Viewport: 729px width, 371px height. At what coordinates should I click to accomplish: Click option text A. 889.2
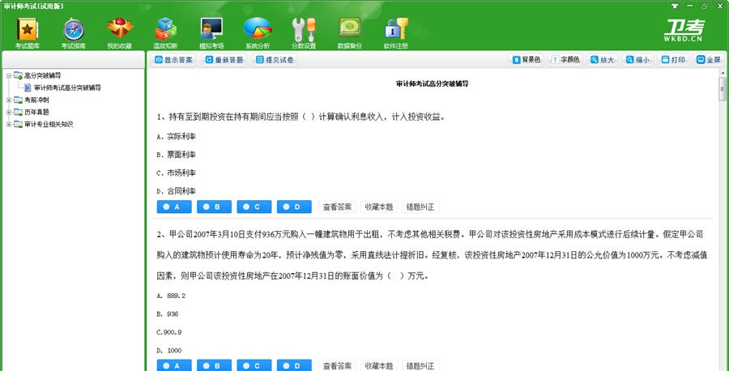[x=171, y=296]
